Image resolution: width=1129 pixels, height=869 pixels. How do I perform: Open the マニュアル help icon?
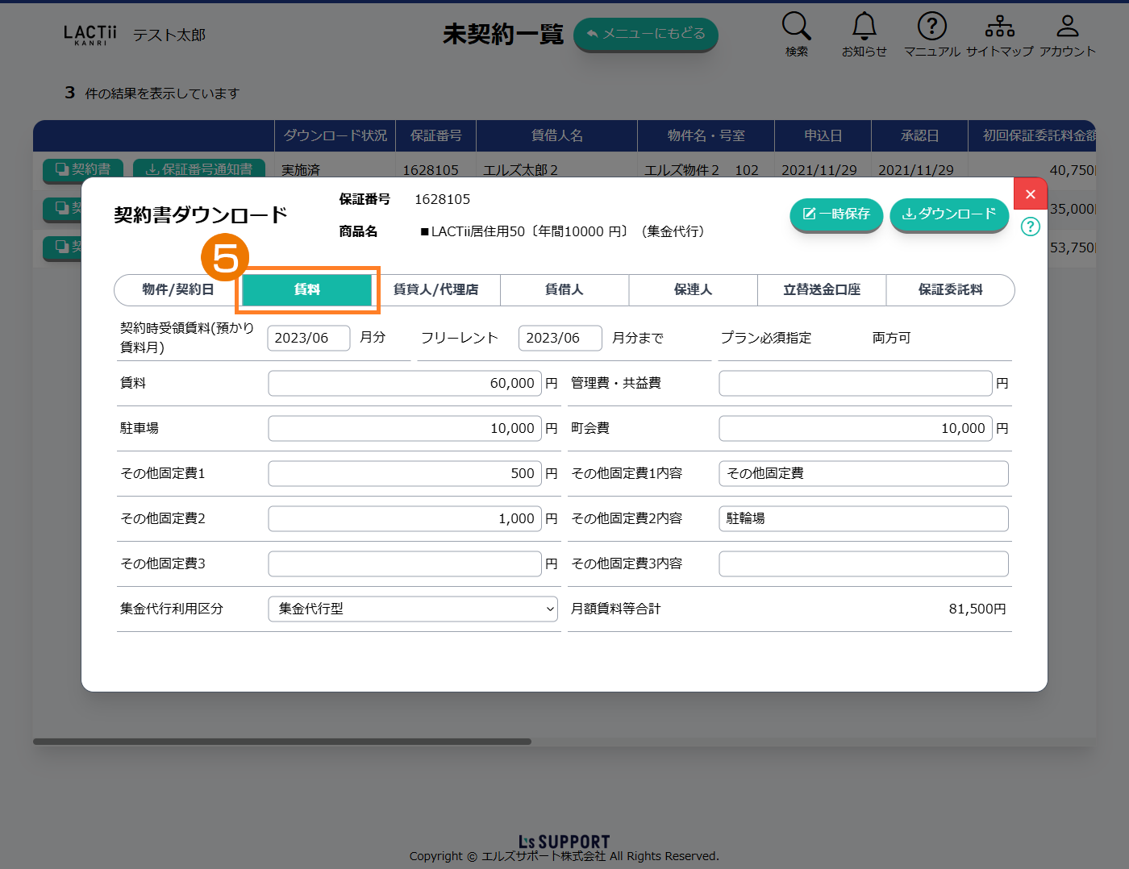(x=931, y=34)
